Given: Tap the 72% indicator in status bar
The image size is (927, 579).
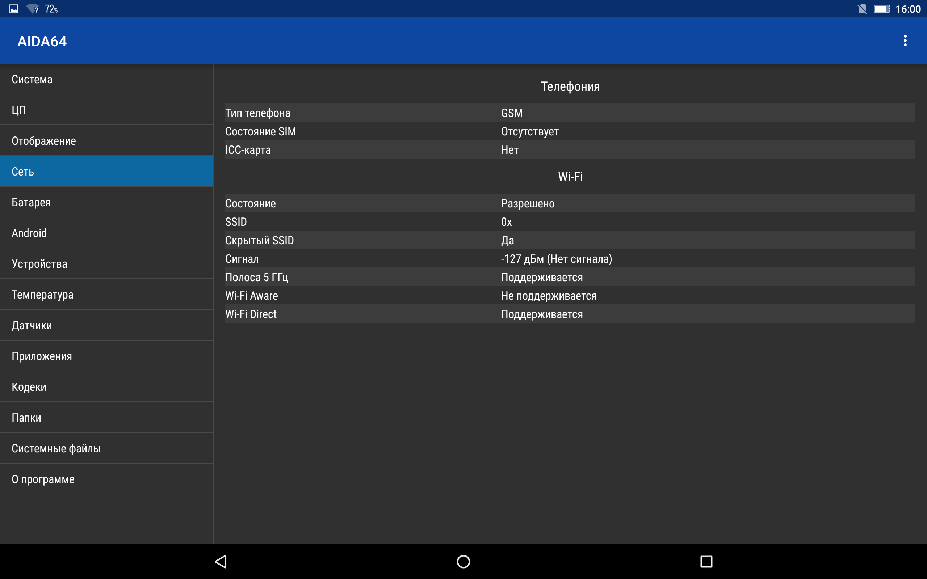Looking at the screenshot, I should point(51,9).
